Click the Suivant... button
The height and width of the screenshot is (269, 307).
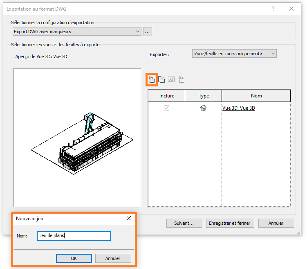pyautogui.click(x=184, y=223)
